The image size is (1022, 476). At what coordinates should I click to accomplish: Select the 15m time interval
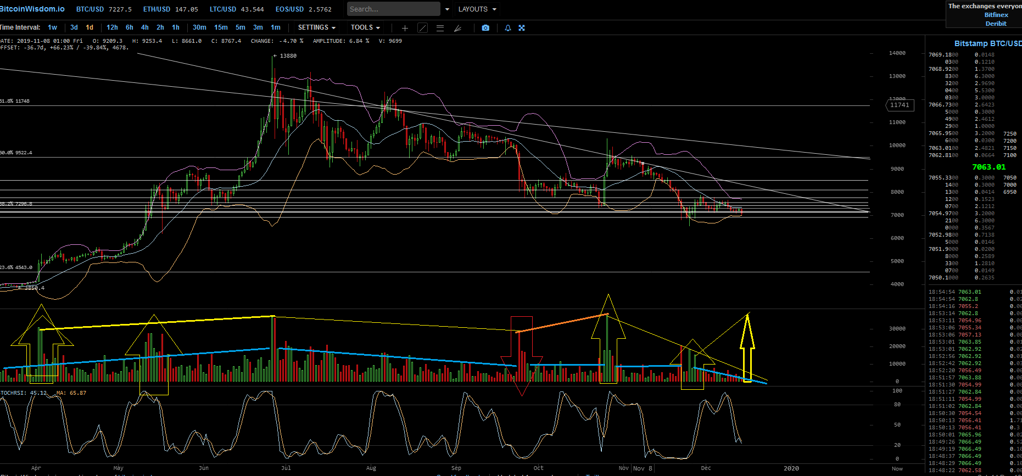221,27
